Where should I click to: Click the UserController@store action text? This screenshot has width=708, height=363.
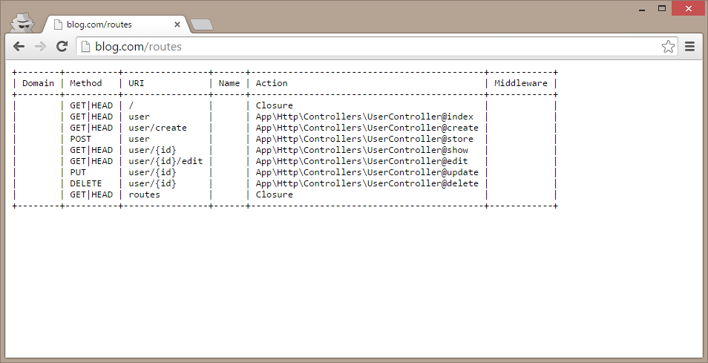pyautogui.click(x=364, y=139)
